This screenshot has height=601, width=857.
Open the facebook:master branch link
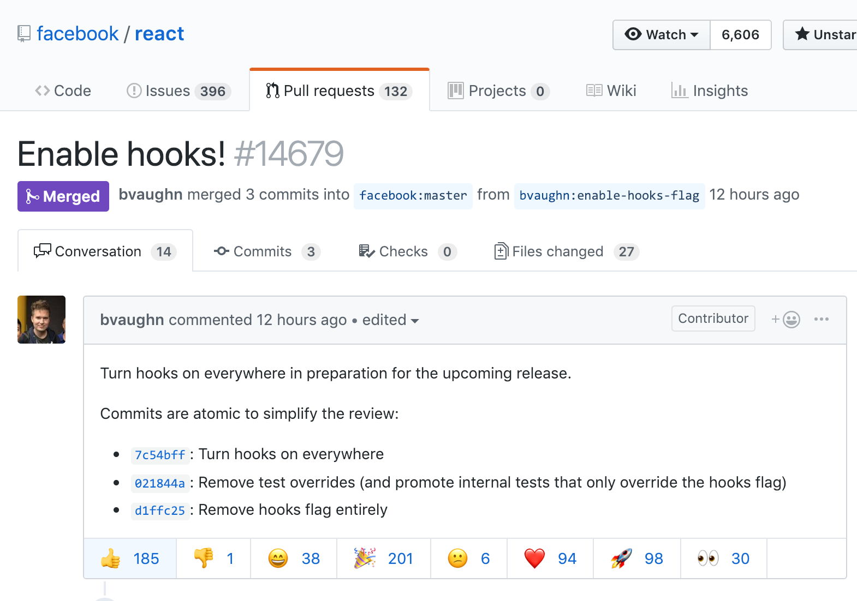(413, 196)
